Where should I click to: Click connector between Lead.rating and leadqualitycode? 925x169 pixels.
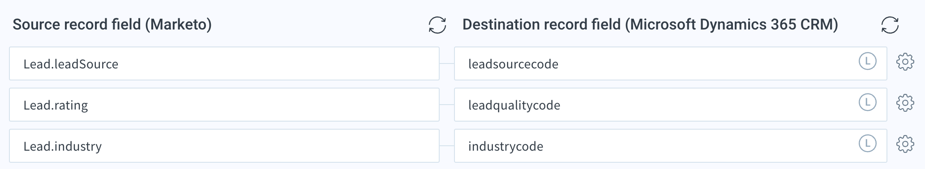[447, 105]
